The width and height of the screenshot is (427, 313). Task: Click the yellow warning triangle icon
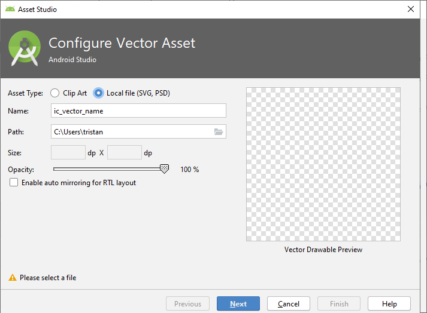coord(12,278)
